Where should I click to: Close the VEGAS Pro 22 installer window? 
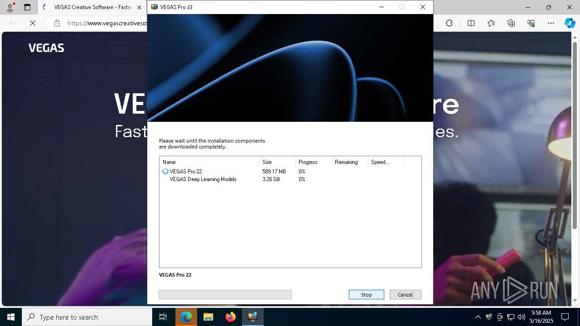coord(422,7)
